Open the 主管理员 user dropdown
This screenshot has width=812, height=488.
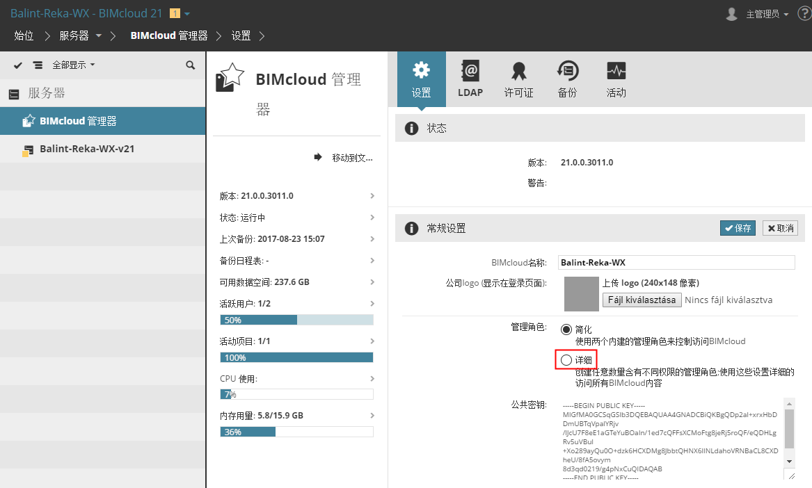(767, 14)
